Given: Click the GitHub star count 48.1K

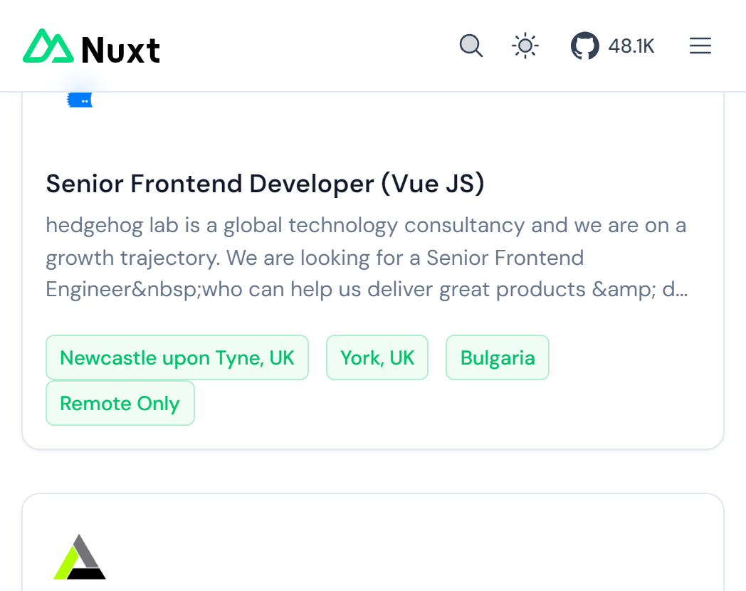Looking at the screenshot, I should click(631, 46).
